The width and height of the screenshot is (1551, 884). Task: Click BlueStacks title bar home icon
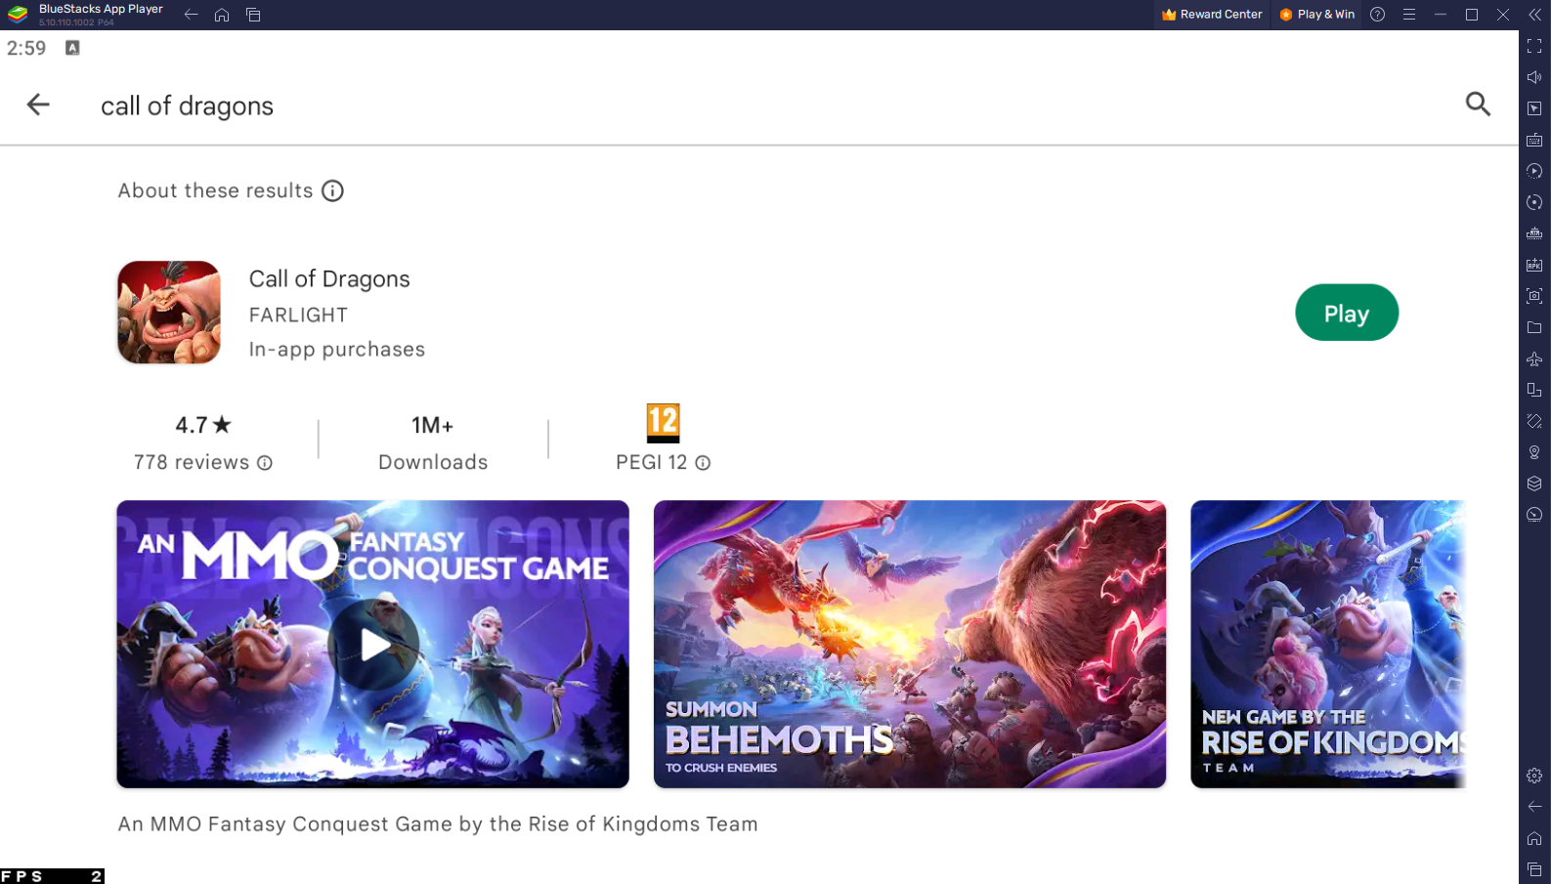point(222,15)
